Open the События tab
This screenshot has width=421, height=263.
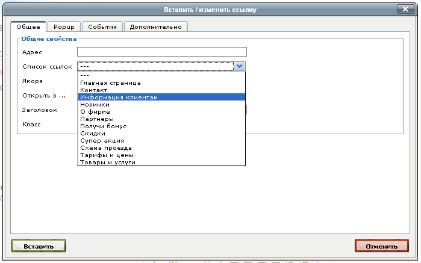(x=102, y=26)
